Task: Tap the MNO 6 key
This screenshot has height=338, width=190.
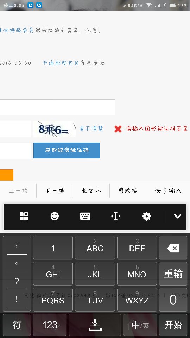Action: coord(137,274)
